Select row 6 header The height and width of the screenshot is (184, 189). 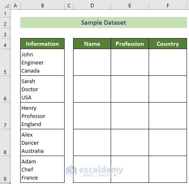pyautogui.click(x=5, y=89)
